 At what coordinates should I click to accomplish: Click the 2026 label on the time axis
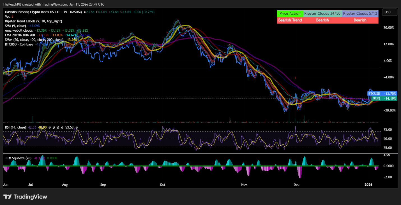click(x=368, y=185)
